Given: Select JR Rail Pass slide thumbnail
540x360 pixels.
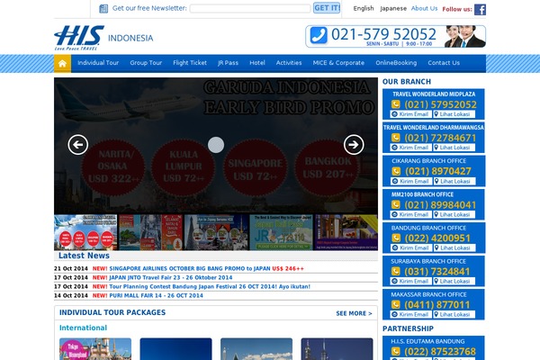Looking at the screenshot, I should [x=281, y=232].
